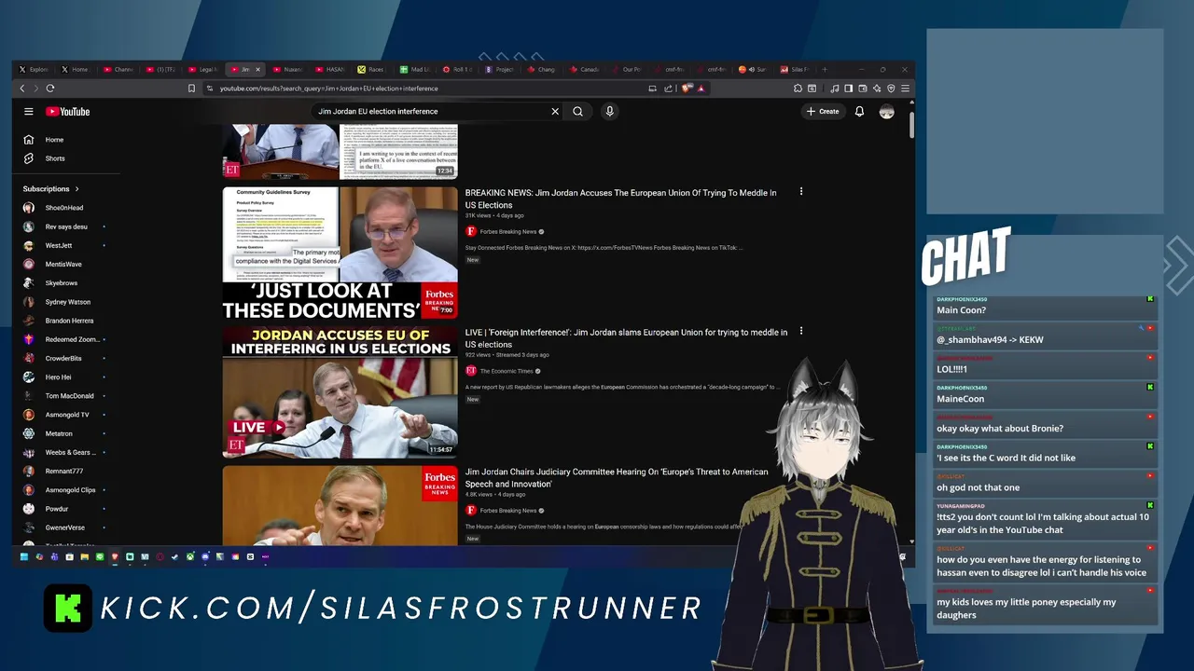Open 'Jim Jordan Chairs Judiciary Committee Hearing' title
The height and width of the screenshot is (671, 1194).
click(617, 478)
